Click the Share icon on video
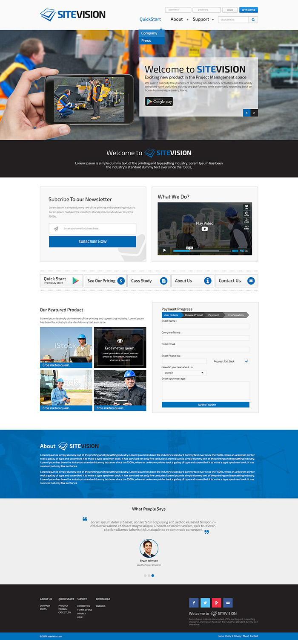 click(246, 221)
